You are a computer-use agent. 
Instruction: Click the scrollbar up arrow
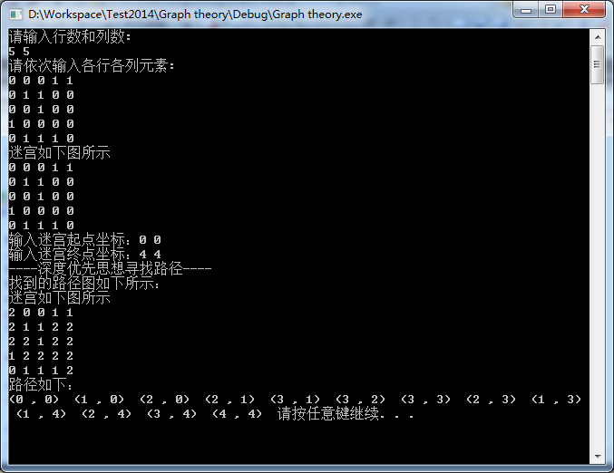(598, 37)
